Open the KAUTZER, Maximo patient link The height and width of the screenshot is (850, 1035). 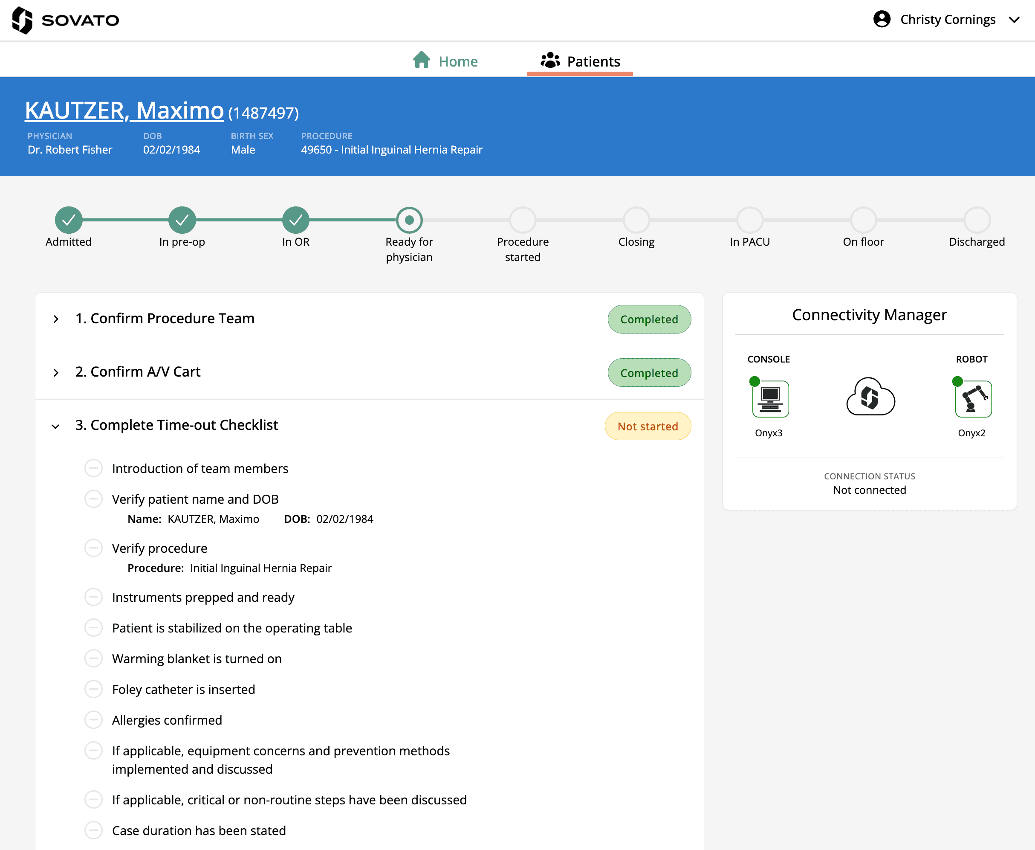[124, 110]
